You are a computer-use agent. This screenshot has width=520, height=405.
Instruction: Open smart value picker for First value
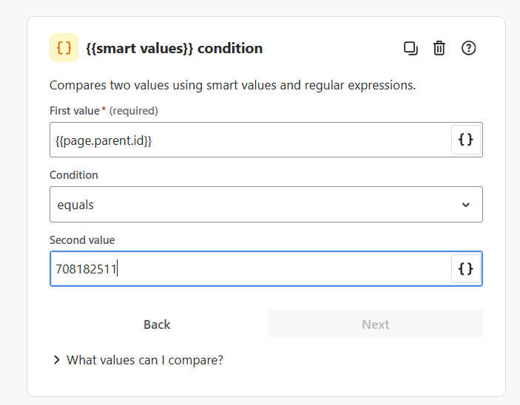[x=465, y=140]
